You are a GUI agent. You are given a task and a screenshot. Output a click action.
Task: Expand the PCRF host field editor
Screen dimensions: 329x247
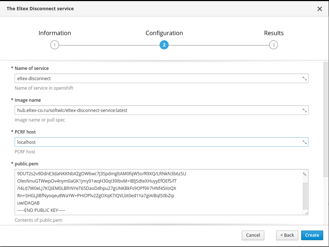304,142
